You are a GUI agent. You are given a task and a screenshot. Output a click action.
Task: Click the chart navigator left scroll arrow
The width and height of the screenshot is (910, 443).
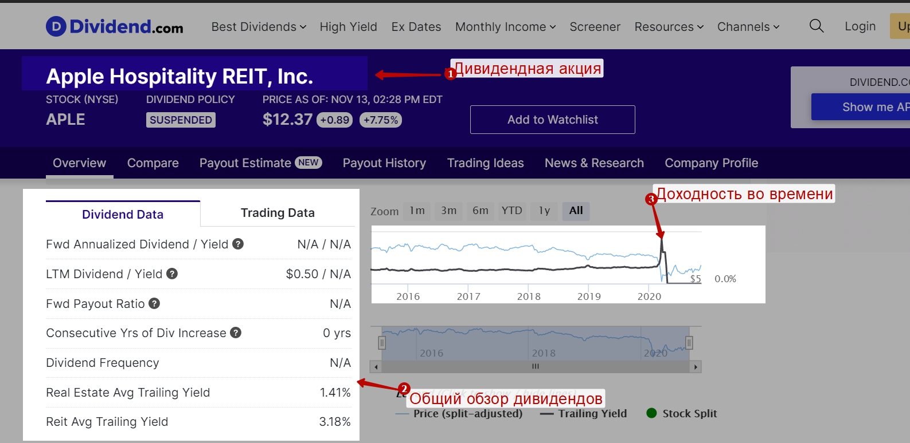click(376, 367)
